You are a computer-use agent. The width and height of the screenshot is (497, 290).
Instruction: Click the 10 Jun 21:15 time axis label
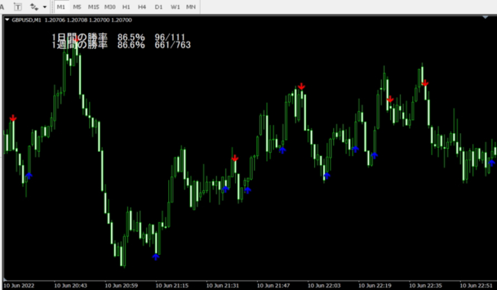(x=172, y=286)
